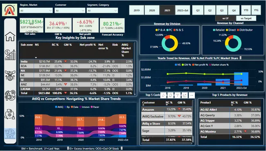
Task: Open the filter icon on the Top 5 Customers visual
Action: click(x=178, y=95)
